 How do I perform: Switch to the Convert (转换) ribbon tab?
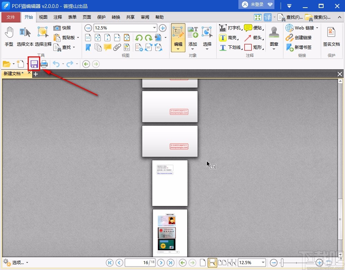(116, 17)
